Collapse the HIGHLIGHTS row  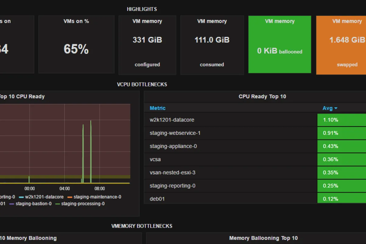[x=142, y=9]
